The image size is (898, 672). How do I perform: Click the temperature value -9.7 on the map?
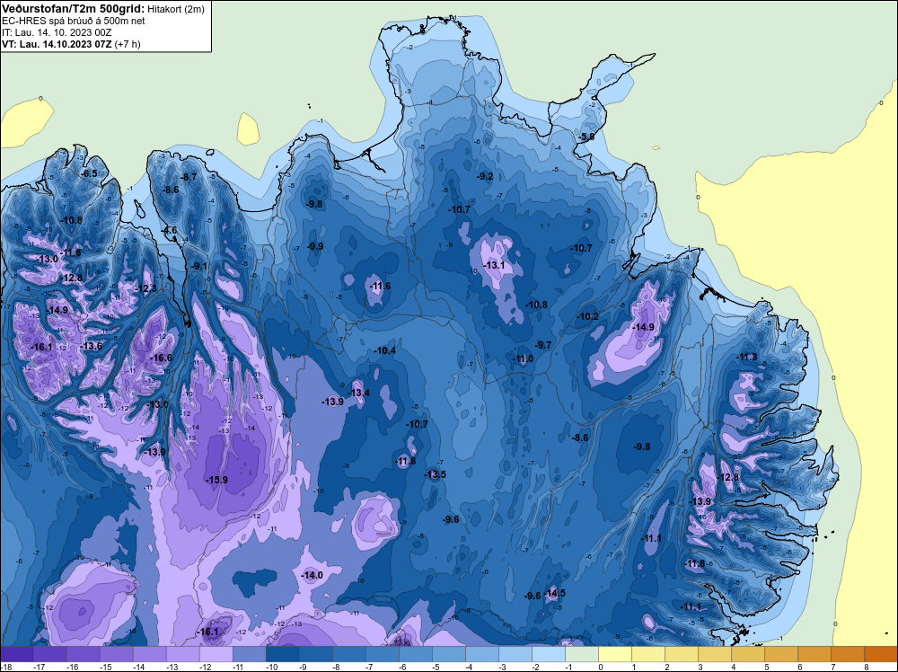click(x=543, y=344)
